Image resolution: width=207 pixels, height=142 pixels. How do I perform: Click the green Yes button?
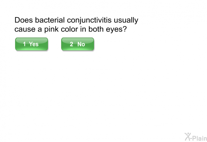[x=32, y=44]
